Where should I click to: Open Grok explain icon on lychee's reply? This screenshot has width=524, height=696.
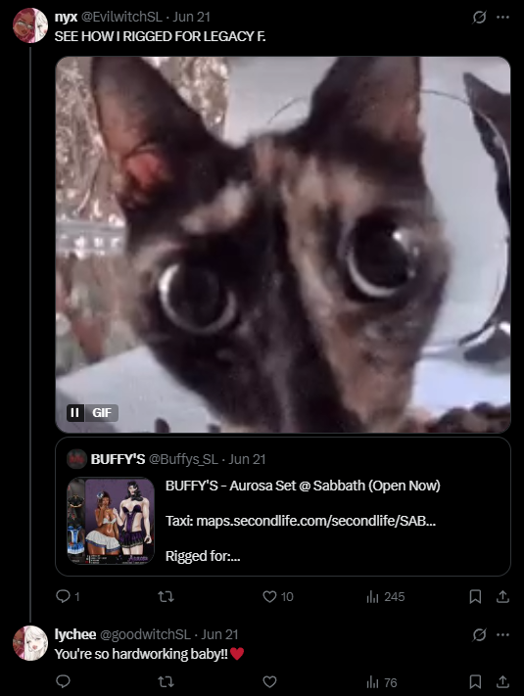click(479, 635)
